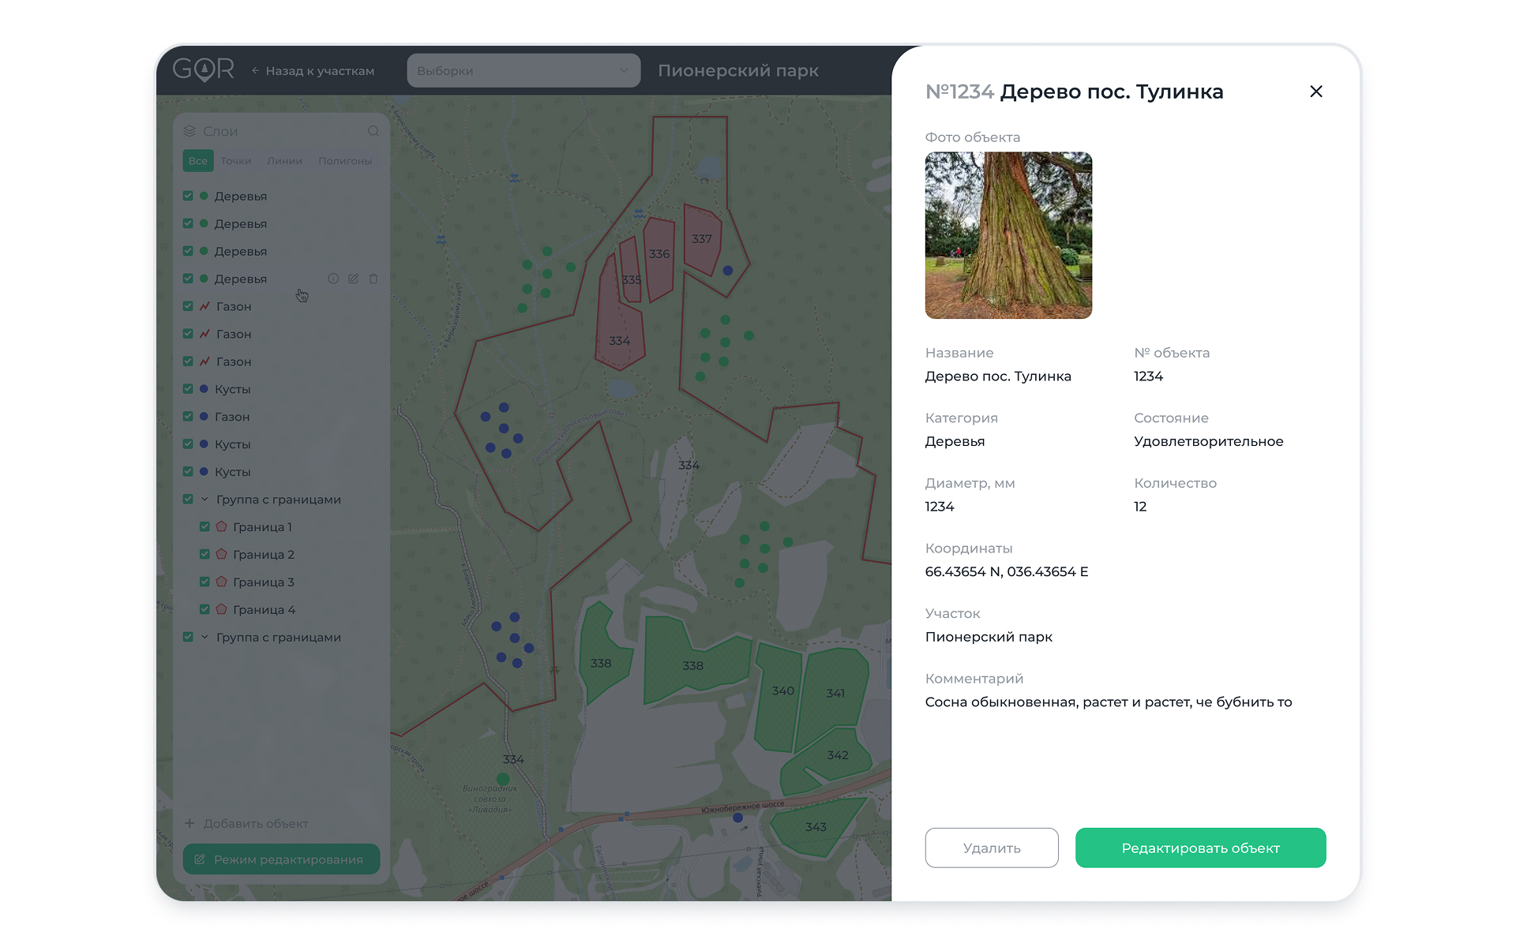Click Добавить объект link
The height and width of the screenshot is (947, 1516).
click(256, 823)
